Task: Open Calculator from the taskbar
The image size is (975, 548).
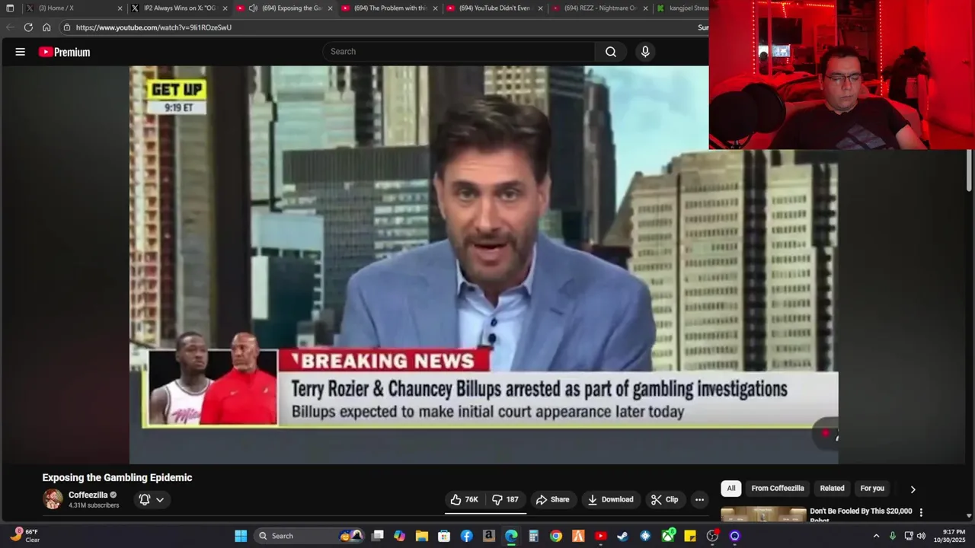Action: [534, 536]
